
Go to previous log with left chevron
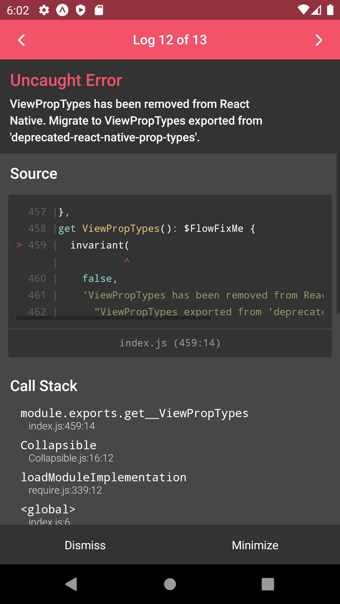21,40
